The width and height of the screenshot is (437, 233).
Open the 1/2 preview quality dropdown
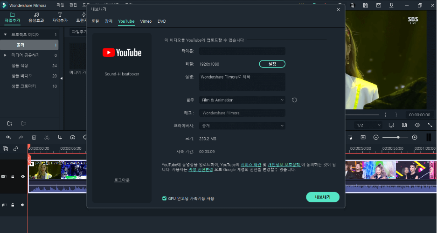(x=368, y=125)
